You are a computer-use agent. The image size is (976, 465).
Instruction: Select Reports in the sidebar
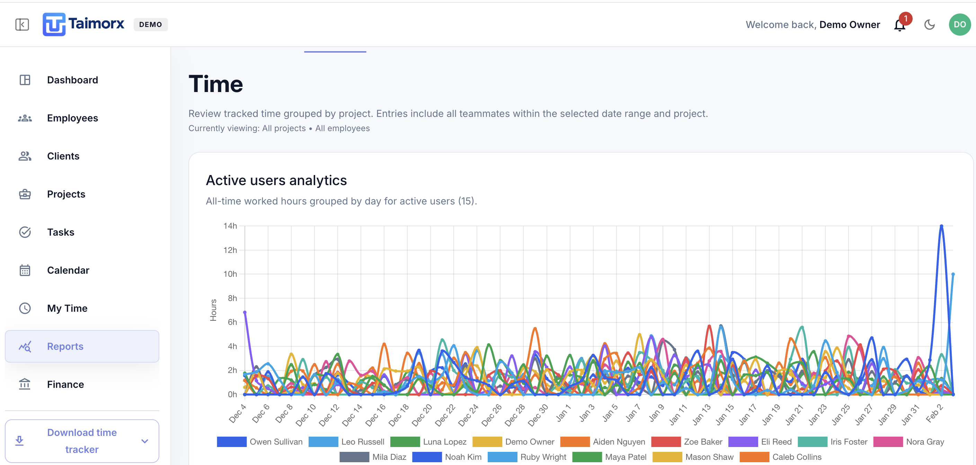pos(65,346)
